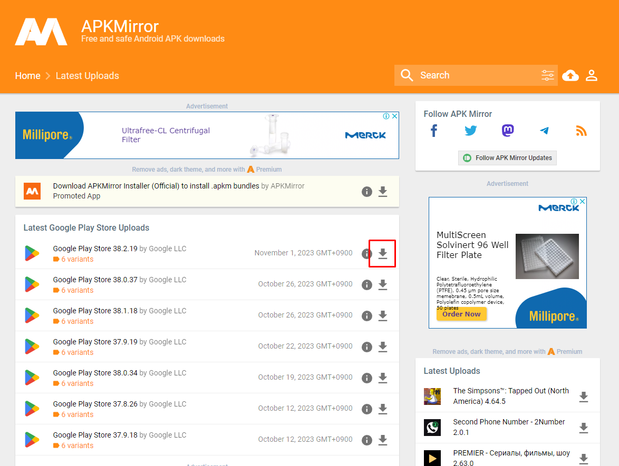Show info for Google Play Store 38.1.18
The width and height of the screenshot is (619, 466).
pos(367,316)
